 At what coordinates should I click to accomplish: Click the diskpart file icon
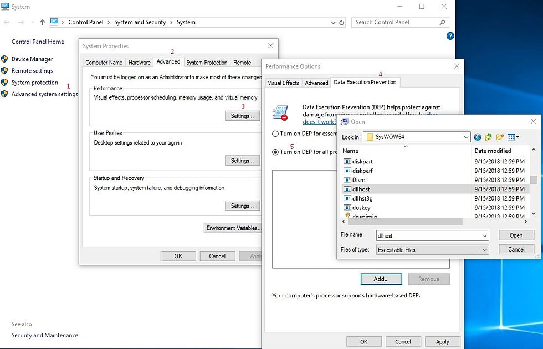[347, 161]
